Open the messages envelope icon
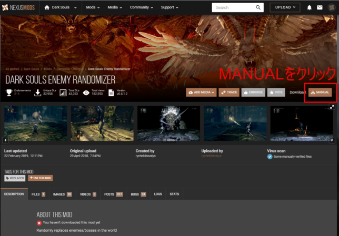This screenshot has width=339, height=236. [x=320, y=7]
